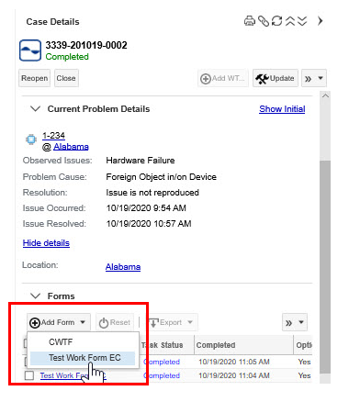Image resolution: width=349 pixels, height=402 pixels.
Task: Click the Show Initial link
Action: pos(282,109)
